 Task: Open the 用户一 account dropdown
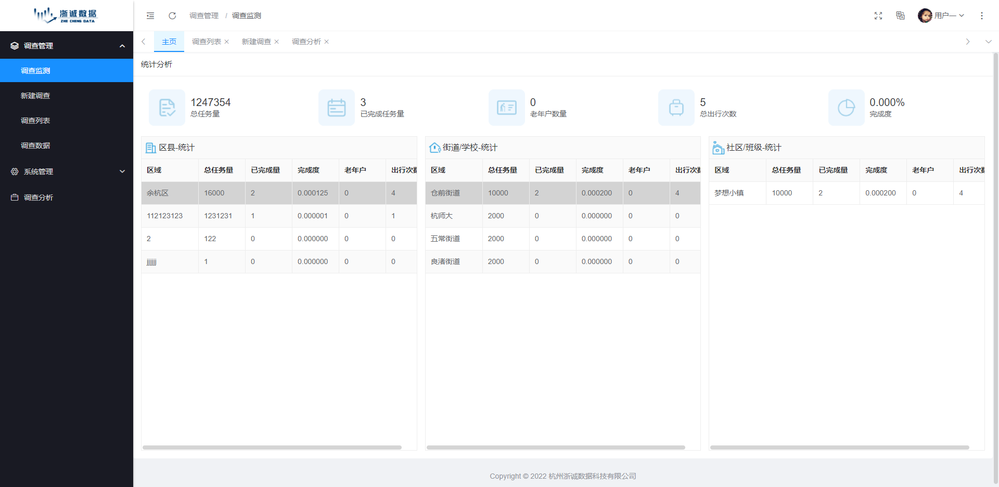tap(942, 16)
